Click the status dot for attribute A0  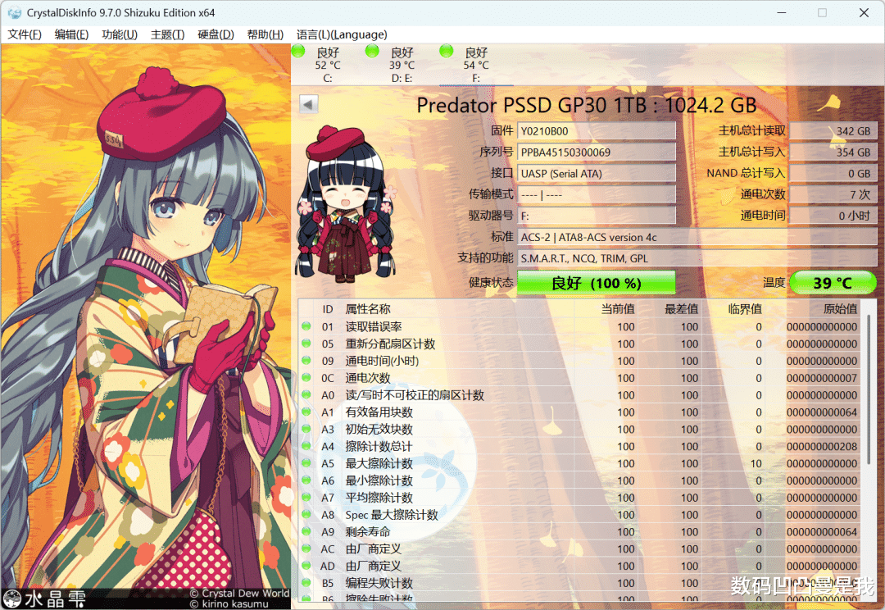pos(306,395)
